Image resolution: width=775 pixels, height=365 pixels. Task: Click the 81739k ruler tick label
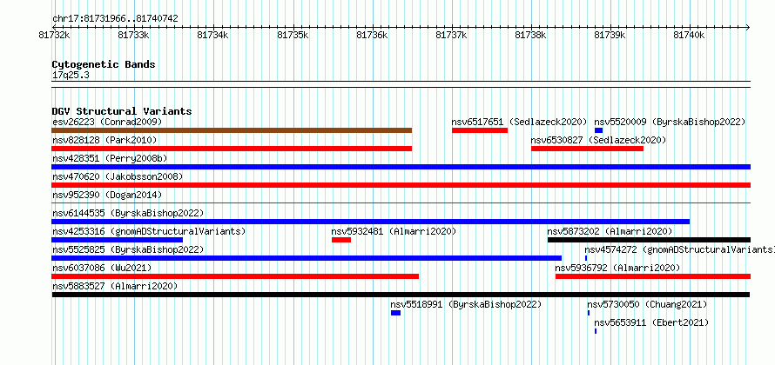click(610, 35)
